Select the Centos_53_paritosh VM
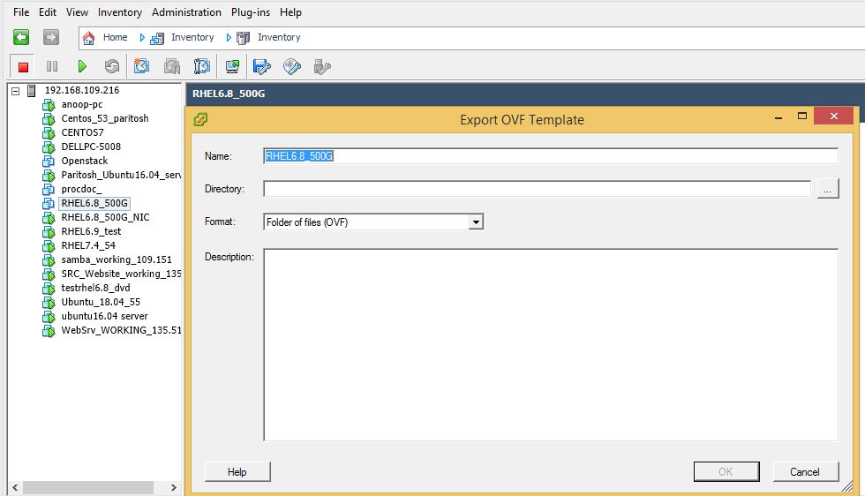Viewport: 865px width, 496px height. click(105, 118)
